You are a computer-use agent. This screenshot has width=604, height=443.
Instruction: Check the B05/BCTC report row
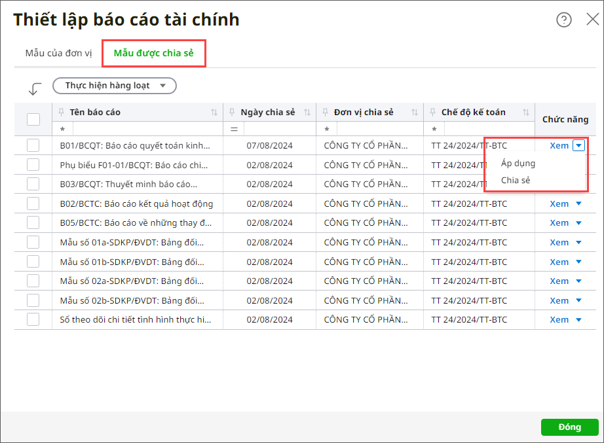(x=33, y=222)
